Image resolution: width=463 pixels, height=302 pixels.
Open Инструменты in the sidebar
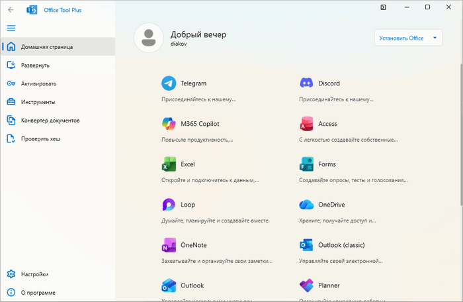38,102
